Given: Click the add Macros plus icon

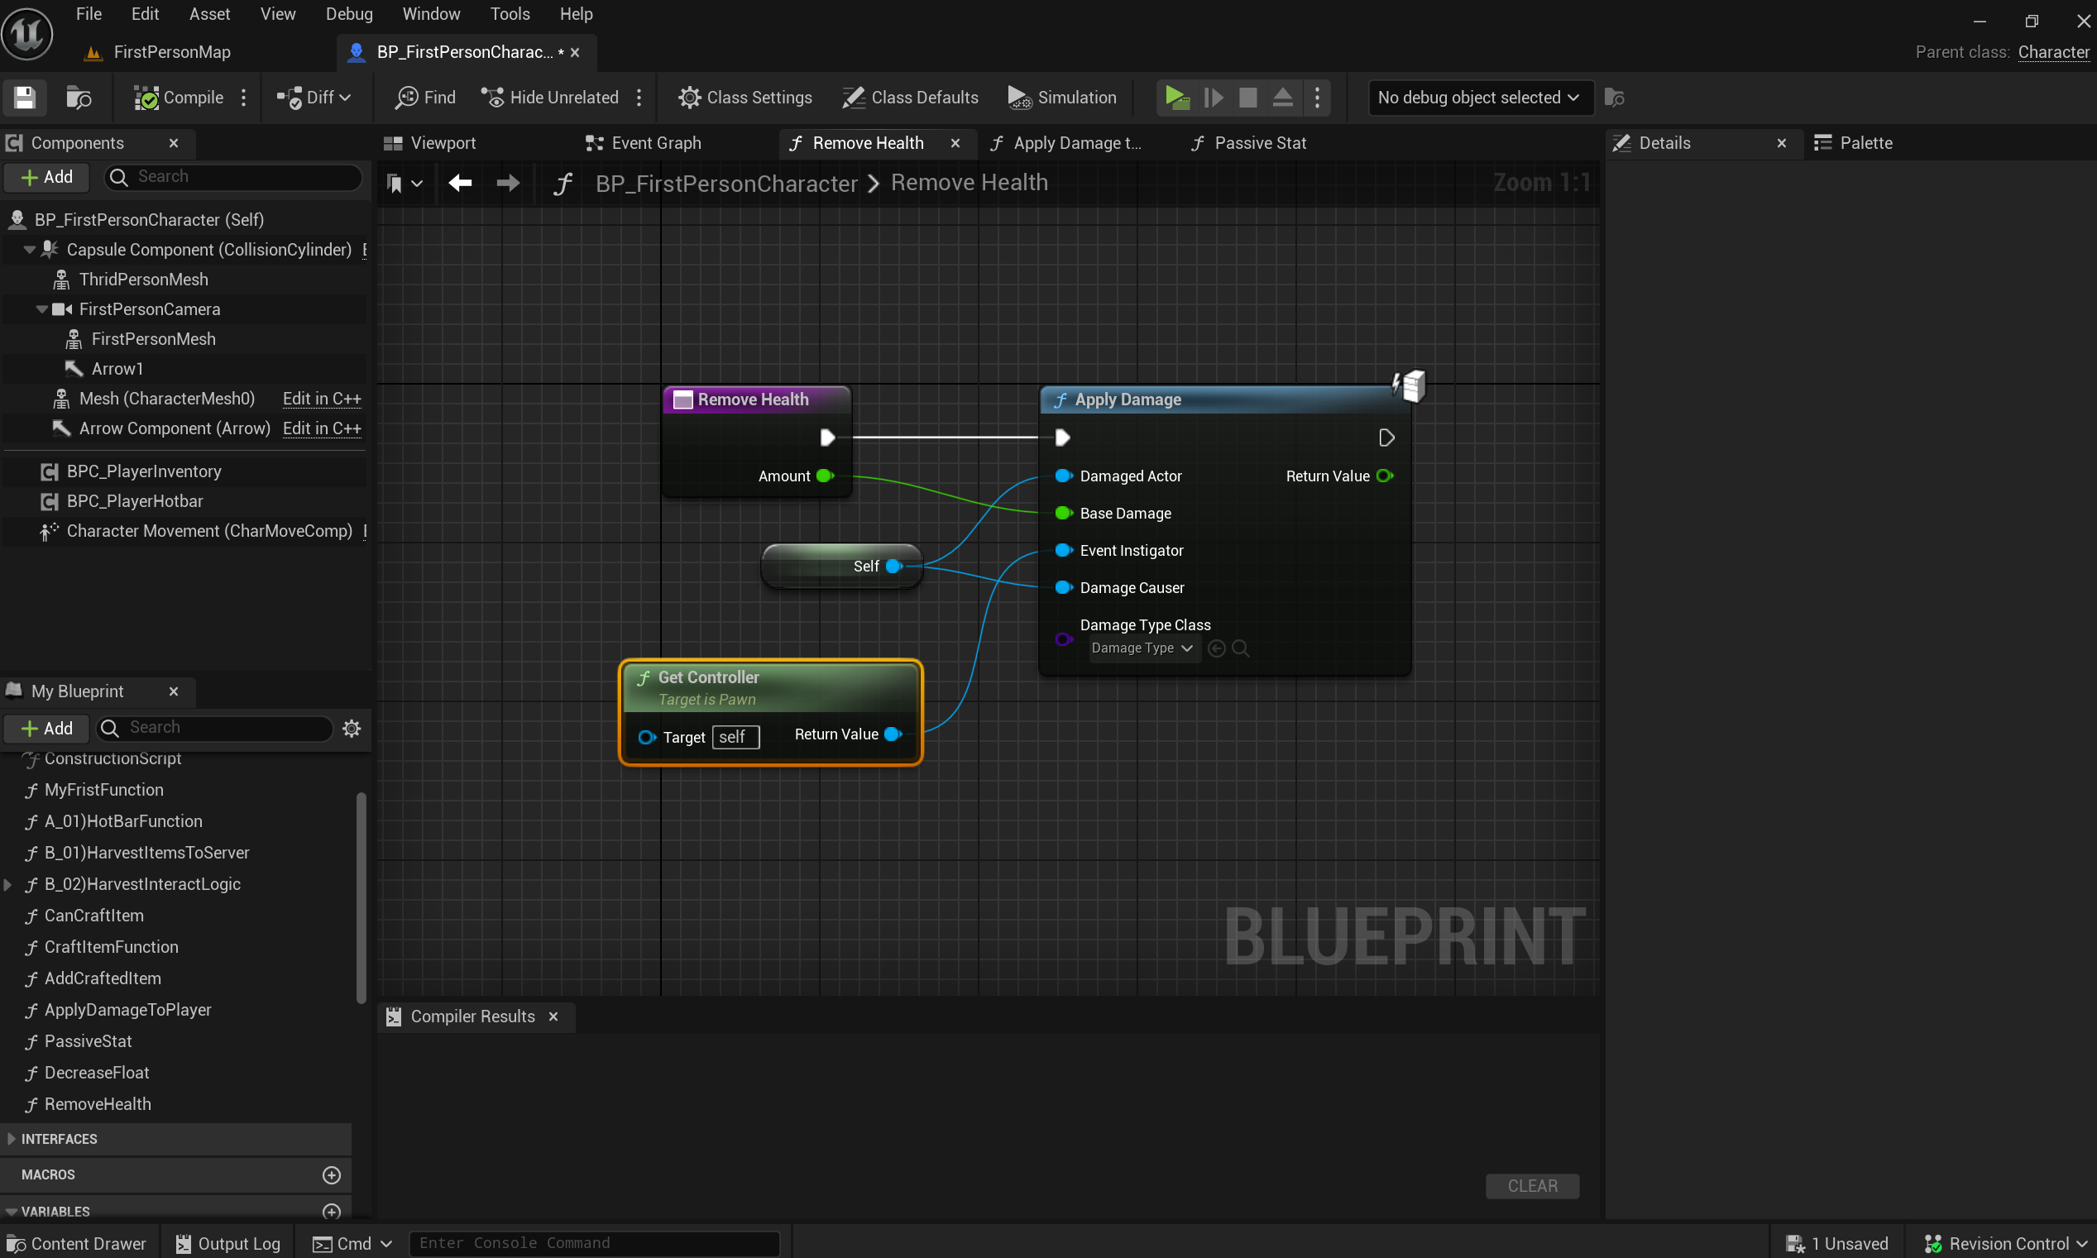Looking at the screenshot, I should point(332,1175).
